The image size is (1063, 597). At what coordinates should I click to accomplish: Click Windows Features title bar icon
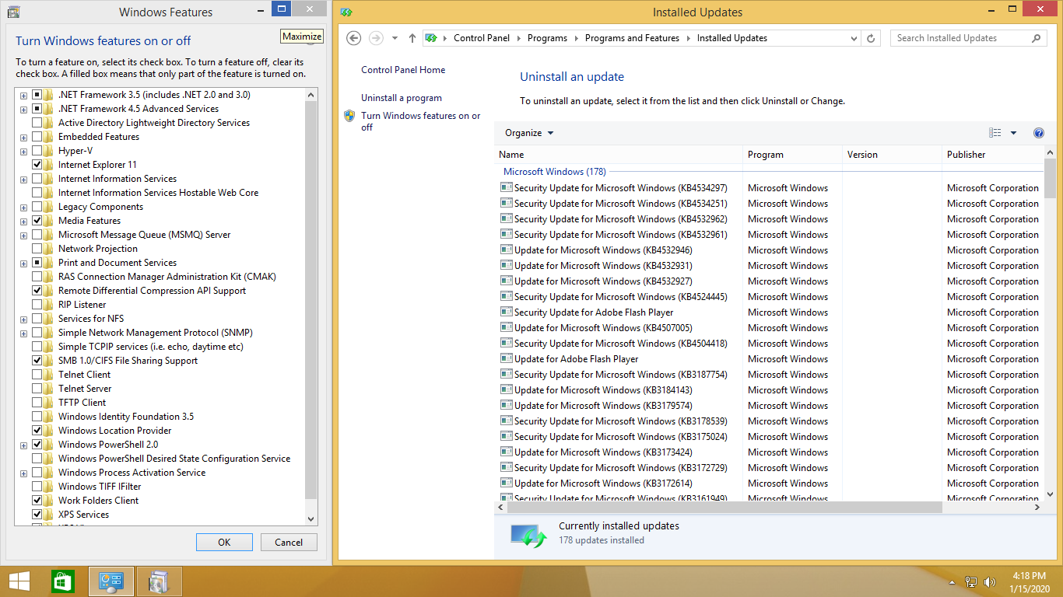(x=12, y=12)
